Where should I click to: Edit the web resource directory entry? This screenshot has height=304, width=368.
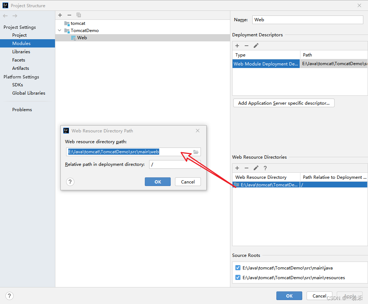[256, 168]
